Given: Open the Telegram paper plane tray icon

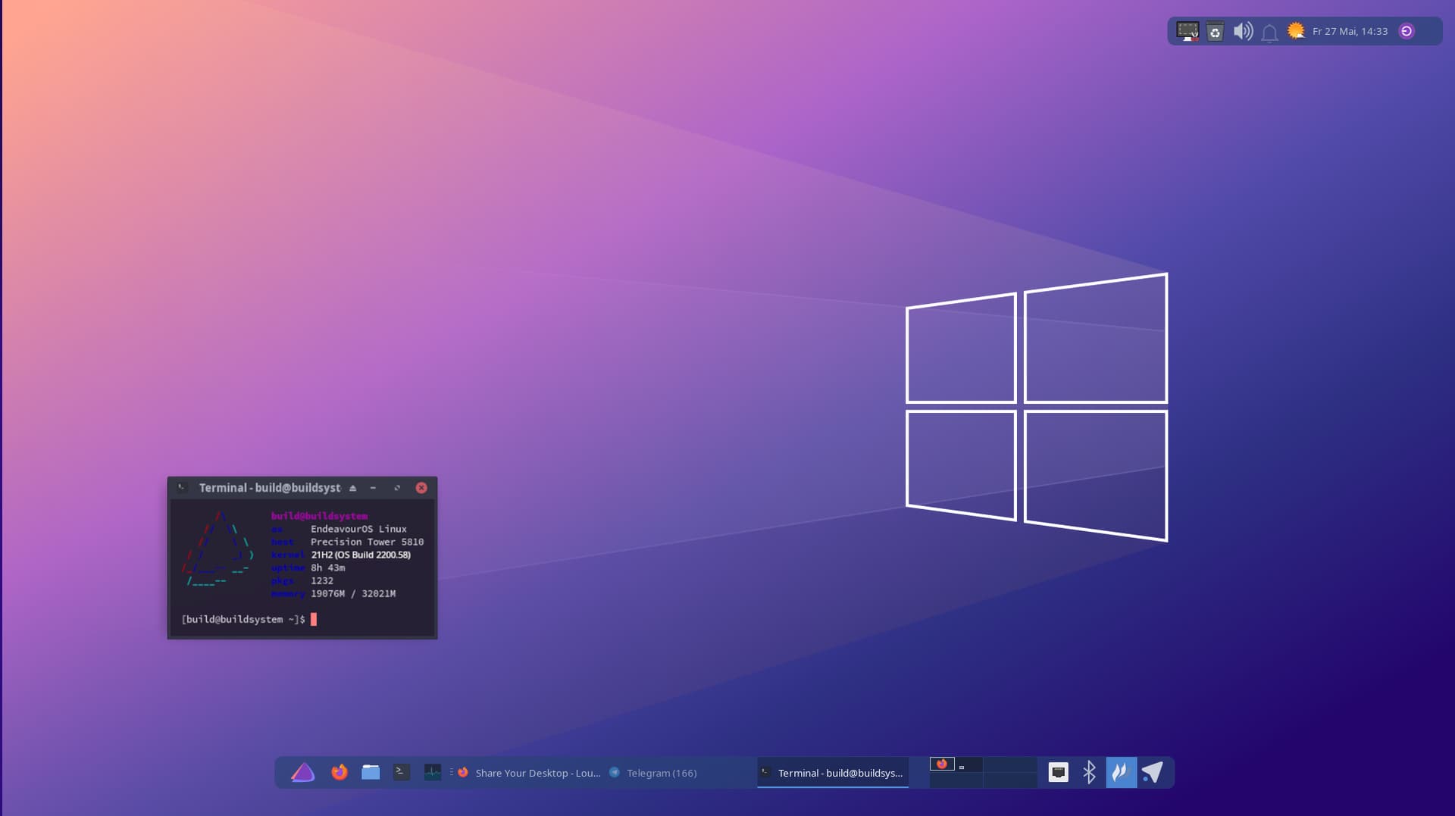Looking at the screenshot, I should pos(1153,772).
